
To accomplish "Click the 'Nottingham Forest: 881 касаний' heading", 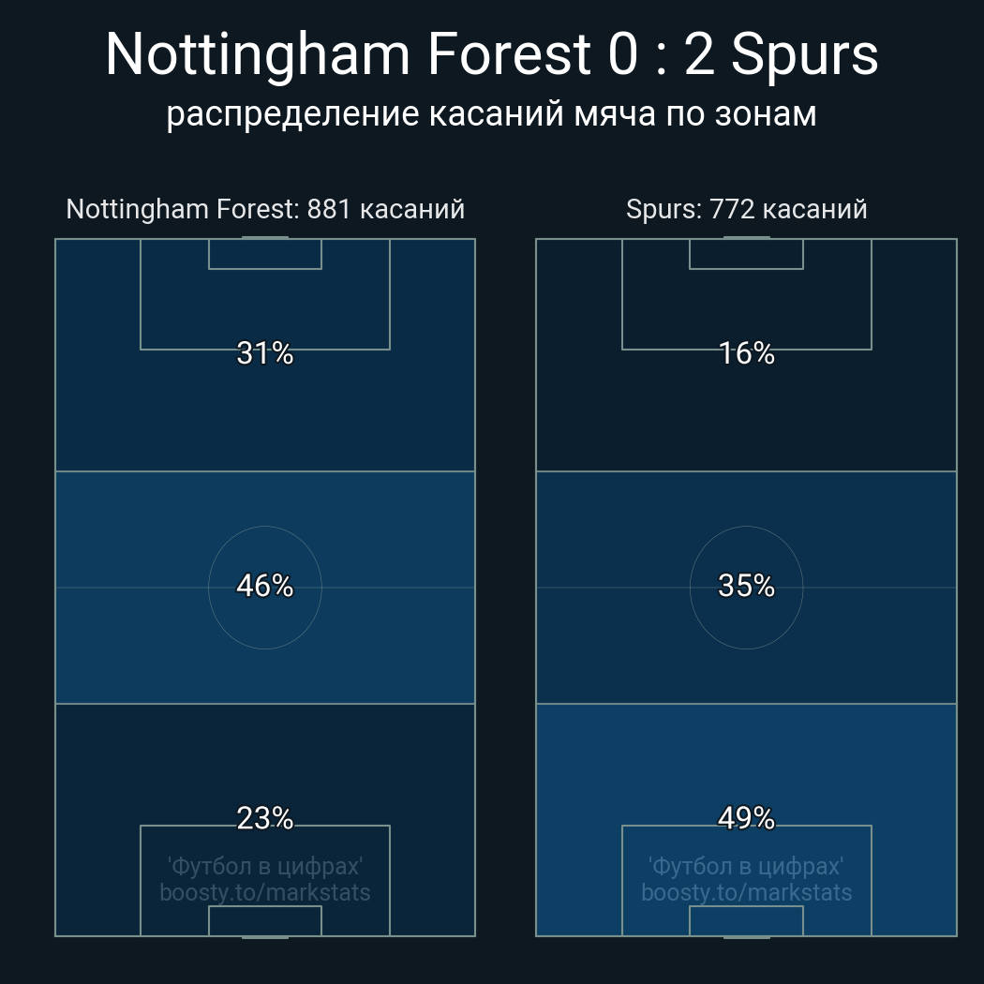I will (x=265, y=209).
